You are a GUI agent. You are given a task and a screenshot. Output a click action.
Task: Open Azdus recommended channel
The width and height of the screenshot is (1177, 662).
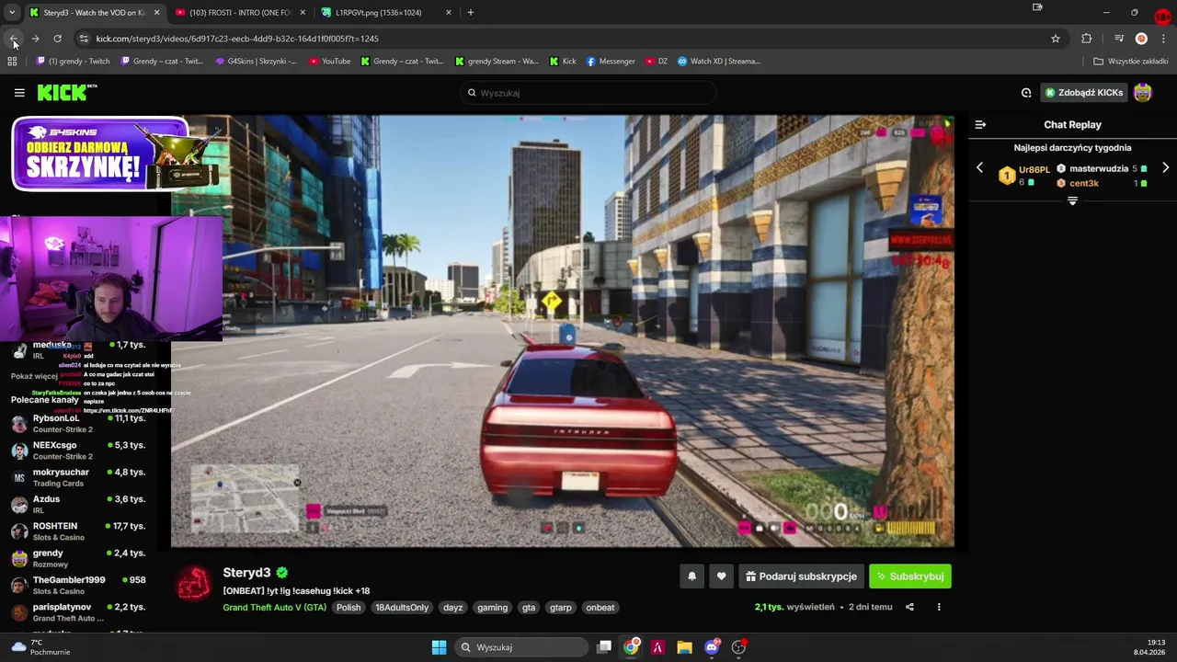[x=78, y=504]
